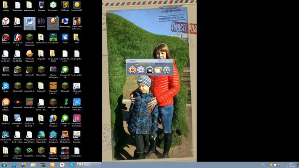Open the Continue Flash Player Install shortcut
The height and width of the screenshot is (168, 299).
(x=41, y=137)
